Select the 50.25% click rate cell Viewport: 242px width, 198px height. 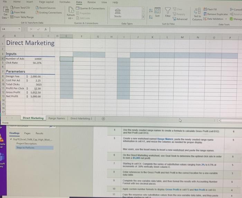(33, 63)
